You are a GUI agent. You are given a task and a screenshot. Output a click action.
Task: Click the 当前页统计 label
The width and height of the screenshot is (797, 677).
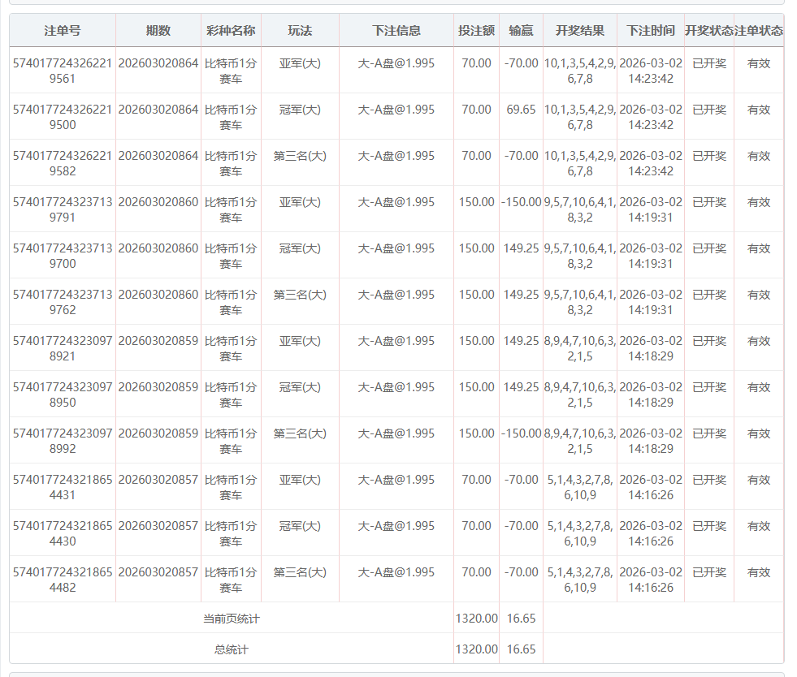coord(232,619)
